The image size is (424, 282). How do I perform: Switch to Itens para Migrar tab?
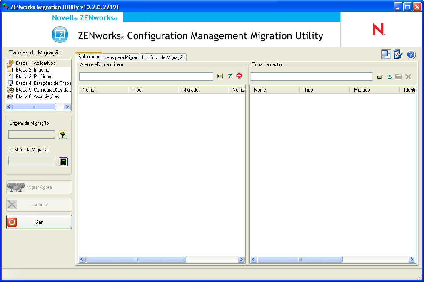click(x=120, y=57)
